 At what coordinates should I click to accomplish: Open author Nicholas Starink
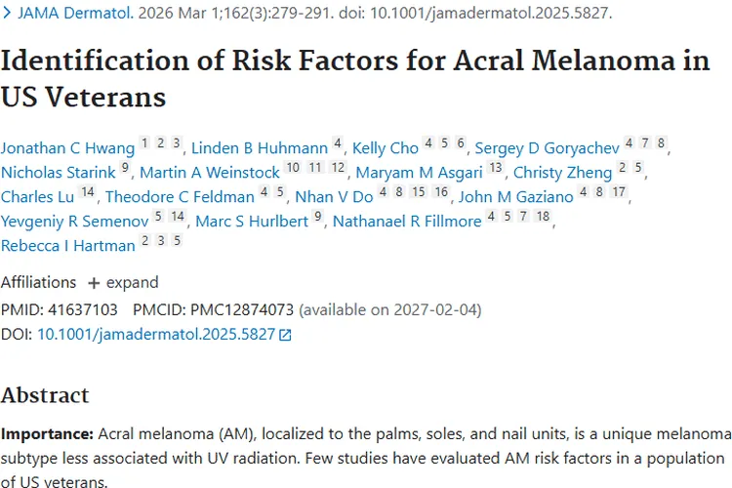pos(58,173)
